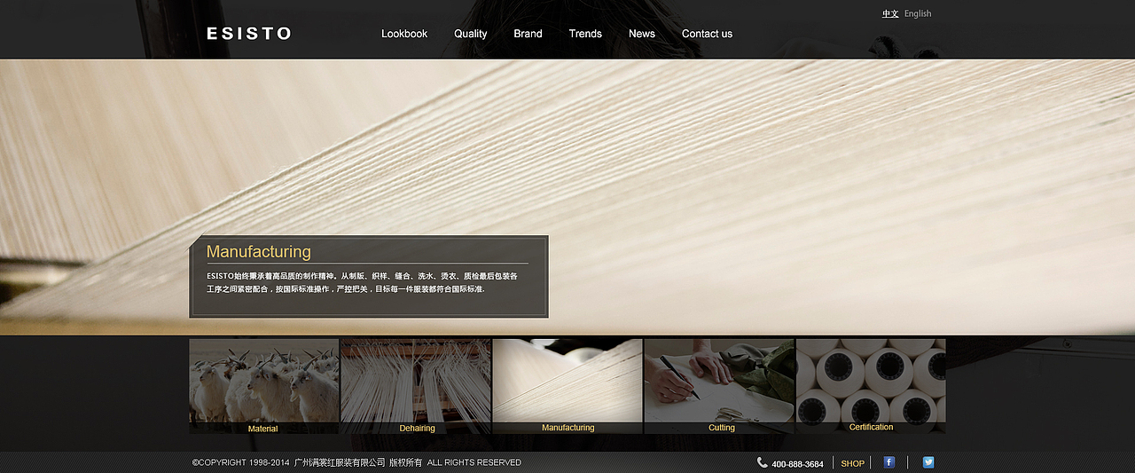
Task: Open the Twitter icon link
Action: [928, 462]
